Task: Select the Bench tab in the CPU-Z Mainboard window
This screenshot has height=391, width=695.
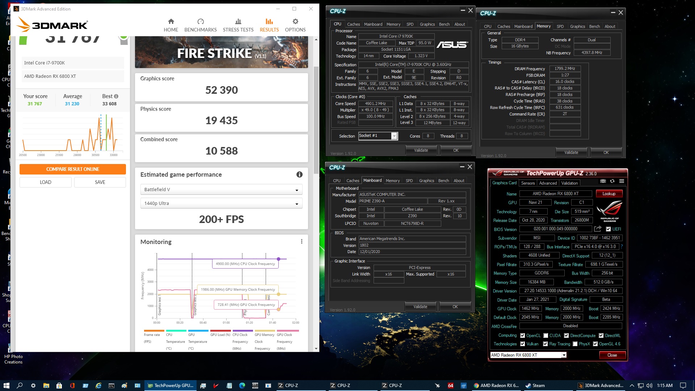Action: [443, 181]
